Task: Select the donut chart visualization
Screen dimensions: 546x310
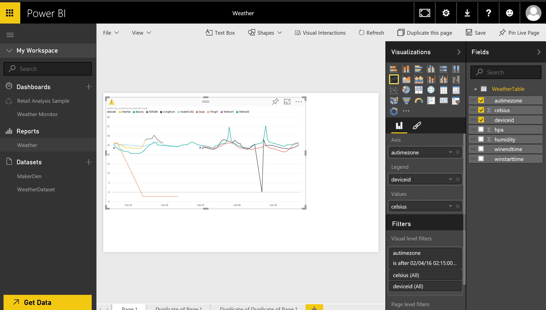Action: click(394, 111)
